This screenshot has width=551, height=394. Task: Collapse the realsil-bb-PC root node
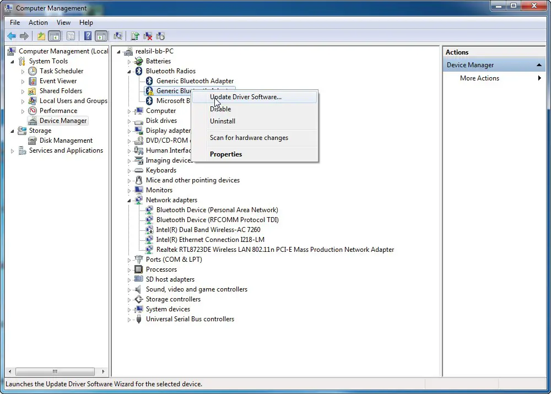(119, 52)
